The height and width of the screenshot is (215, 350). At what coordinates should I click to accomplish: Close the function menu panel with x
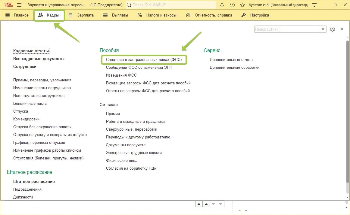(x=342, y=29)
